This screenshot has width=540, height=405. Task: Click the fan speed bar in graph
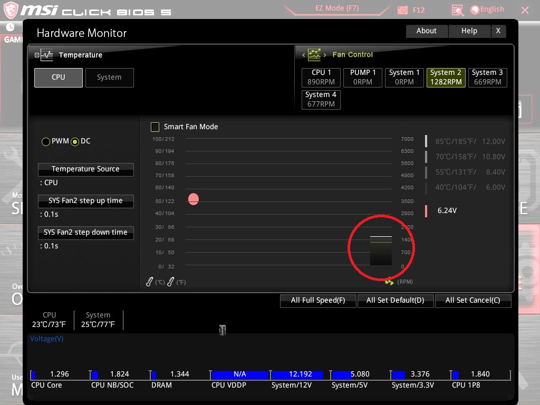[381, 250]
